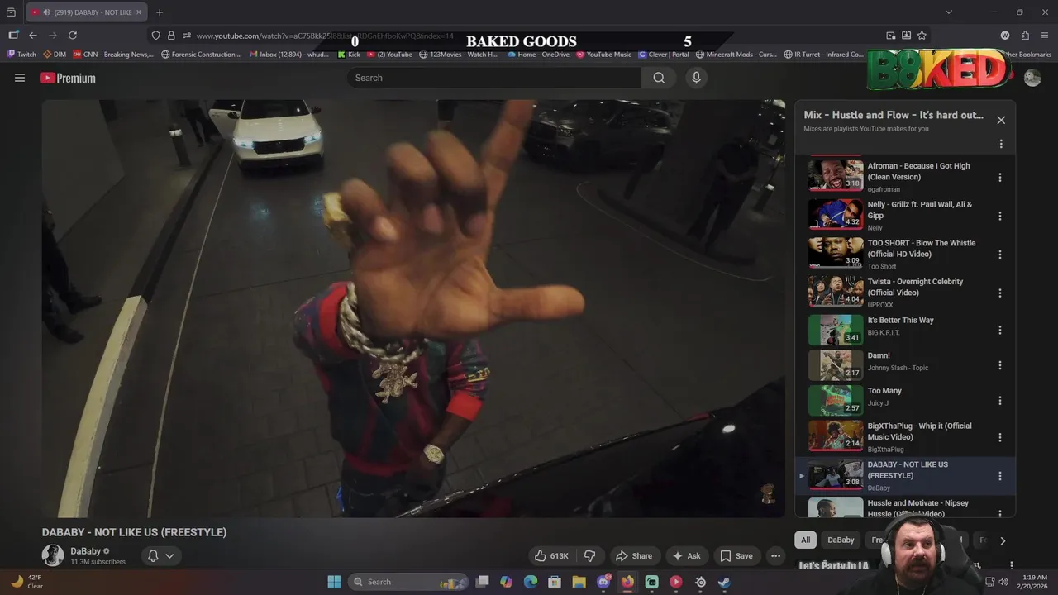Screen dimensions: 1058x595
Task: Share this video
Action: click(634, 556)
